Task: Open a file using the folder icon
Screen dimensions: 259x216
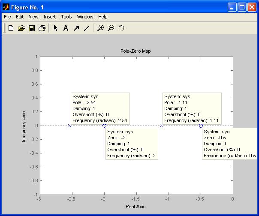Action: [x=21, y=28]
